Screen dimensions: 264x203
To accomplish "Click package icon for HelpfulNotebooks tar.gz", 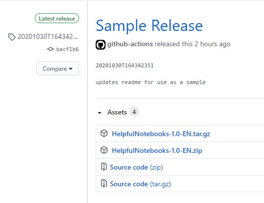I will click(x=104, y=133).
